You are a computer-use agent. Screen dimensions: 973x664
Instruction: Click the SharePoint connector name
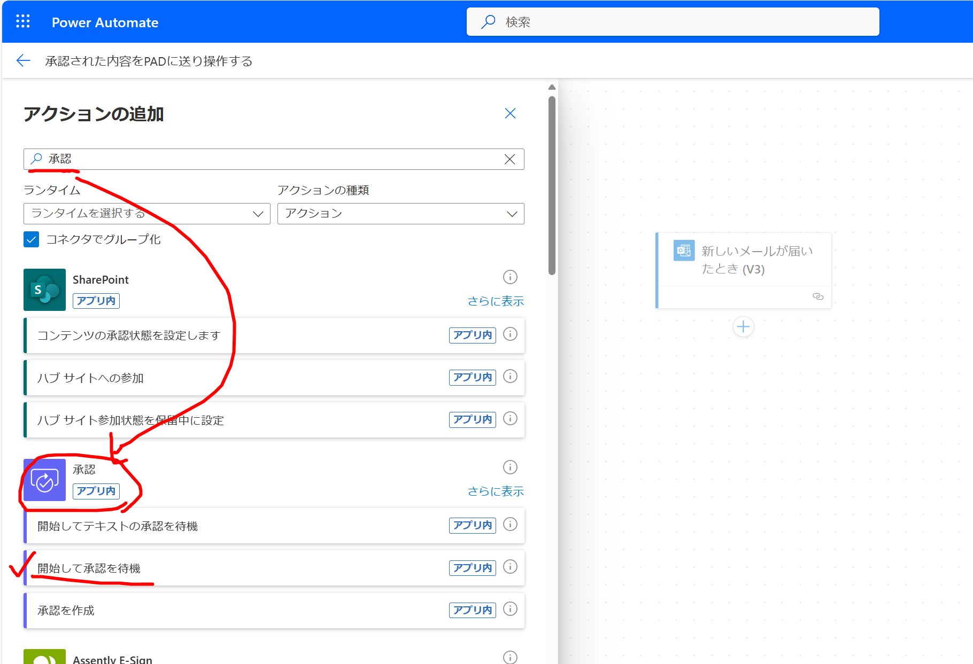pos(101,280)
